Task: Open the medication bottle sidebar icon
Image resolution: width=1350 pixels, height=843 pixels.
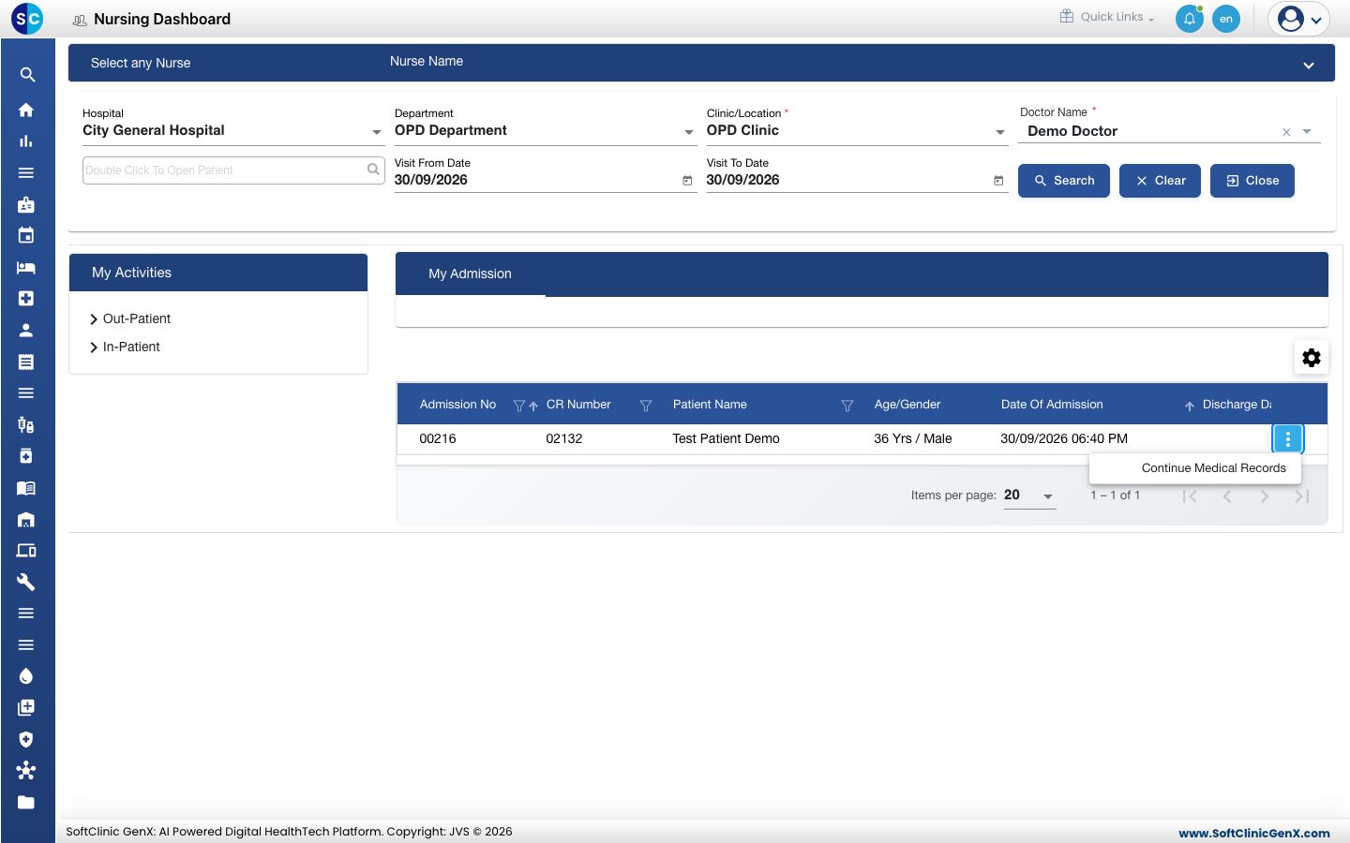Action: point(26,456)
